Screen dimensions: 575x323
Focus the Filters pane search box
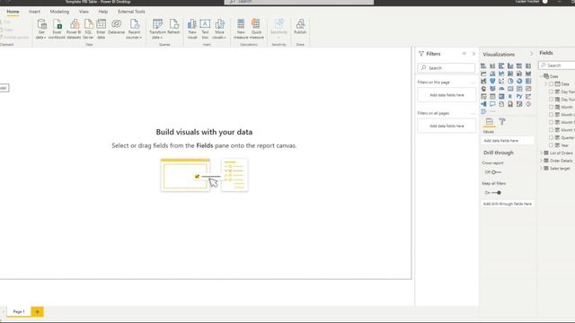point(447,68)
